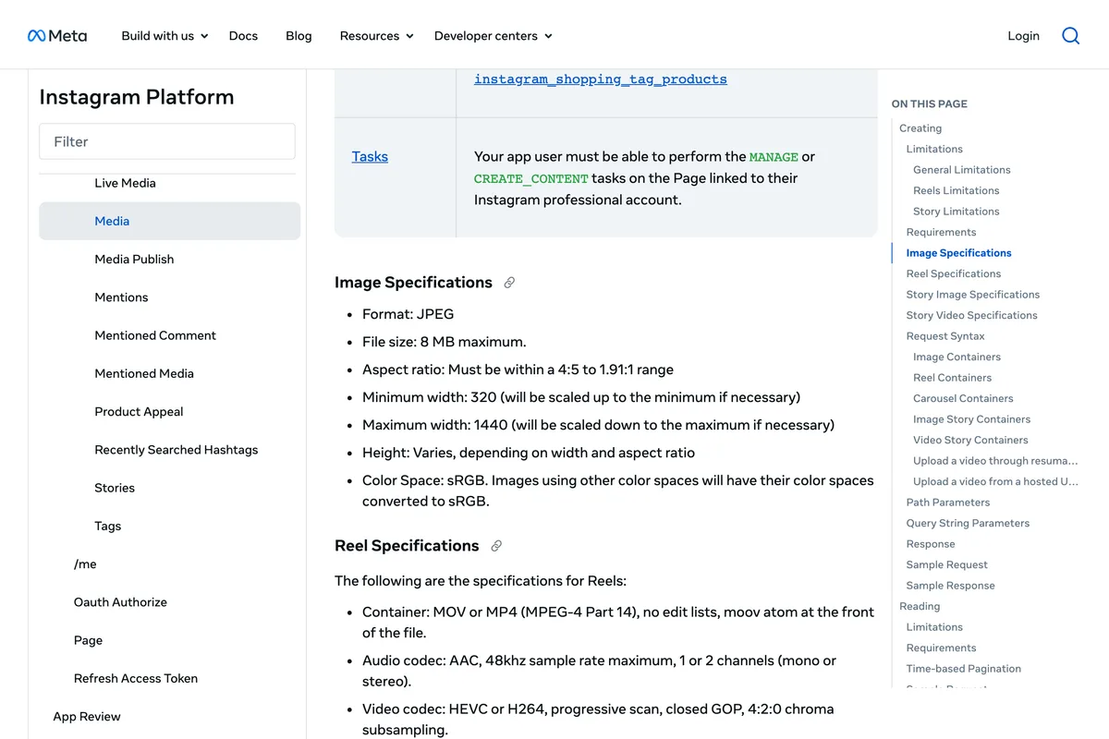
Task: Jump to Reel Specifications in page nav
Action: coord(954,273)
